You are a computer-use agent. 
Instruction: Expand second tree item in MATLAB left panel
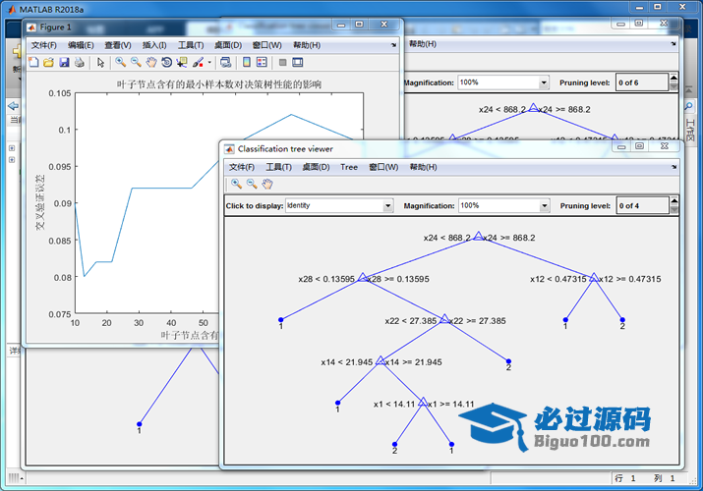pyautogui.click(x=12, y=160)
